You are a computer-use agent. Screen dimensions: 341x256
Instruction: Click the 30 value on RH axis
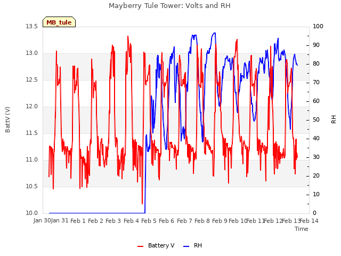coord(316,157)
